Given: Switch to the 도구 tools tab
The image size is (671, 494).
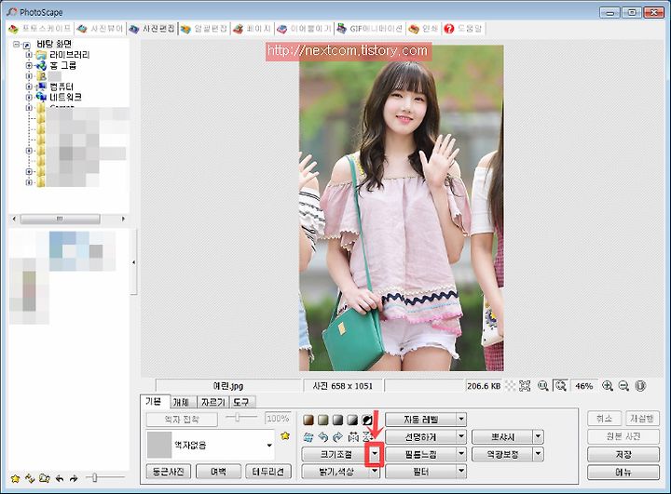Looking at the screenshot, I should click(x=242, y=402).
